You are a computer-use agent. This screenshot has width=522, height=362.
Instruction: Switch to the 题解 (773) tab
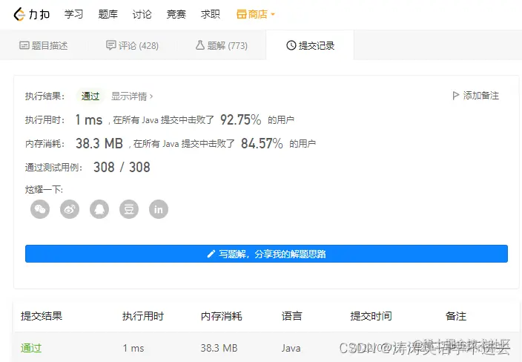coord(222,45)
